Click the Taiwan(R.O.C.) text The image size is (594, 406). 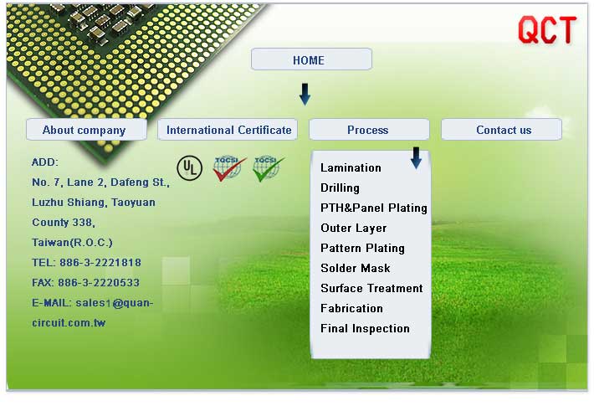coord(72,243)
